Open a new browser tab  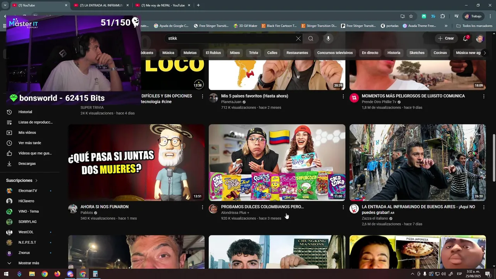[x=198, y=5]
